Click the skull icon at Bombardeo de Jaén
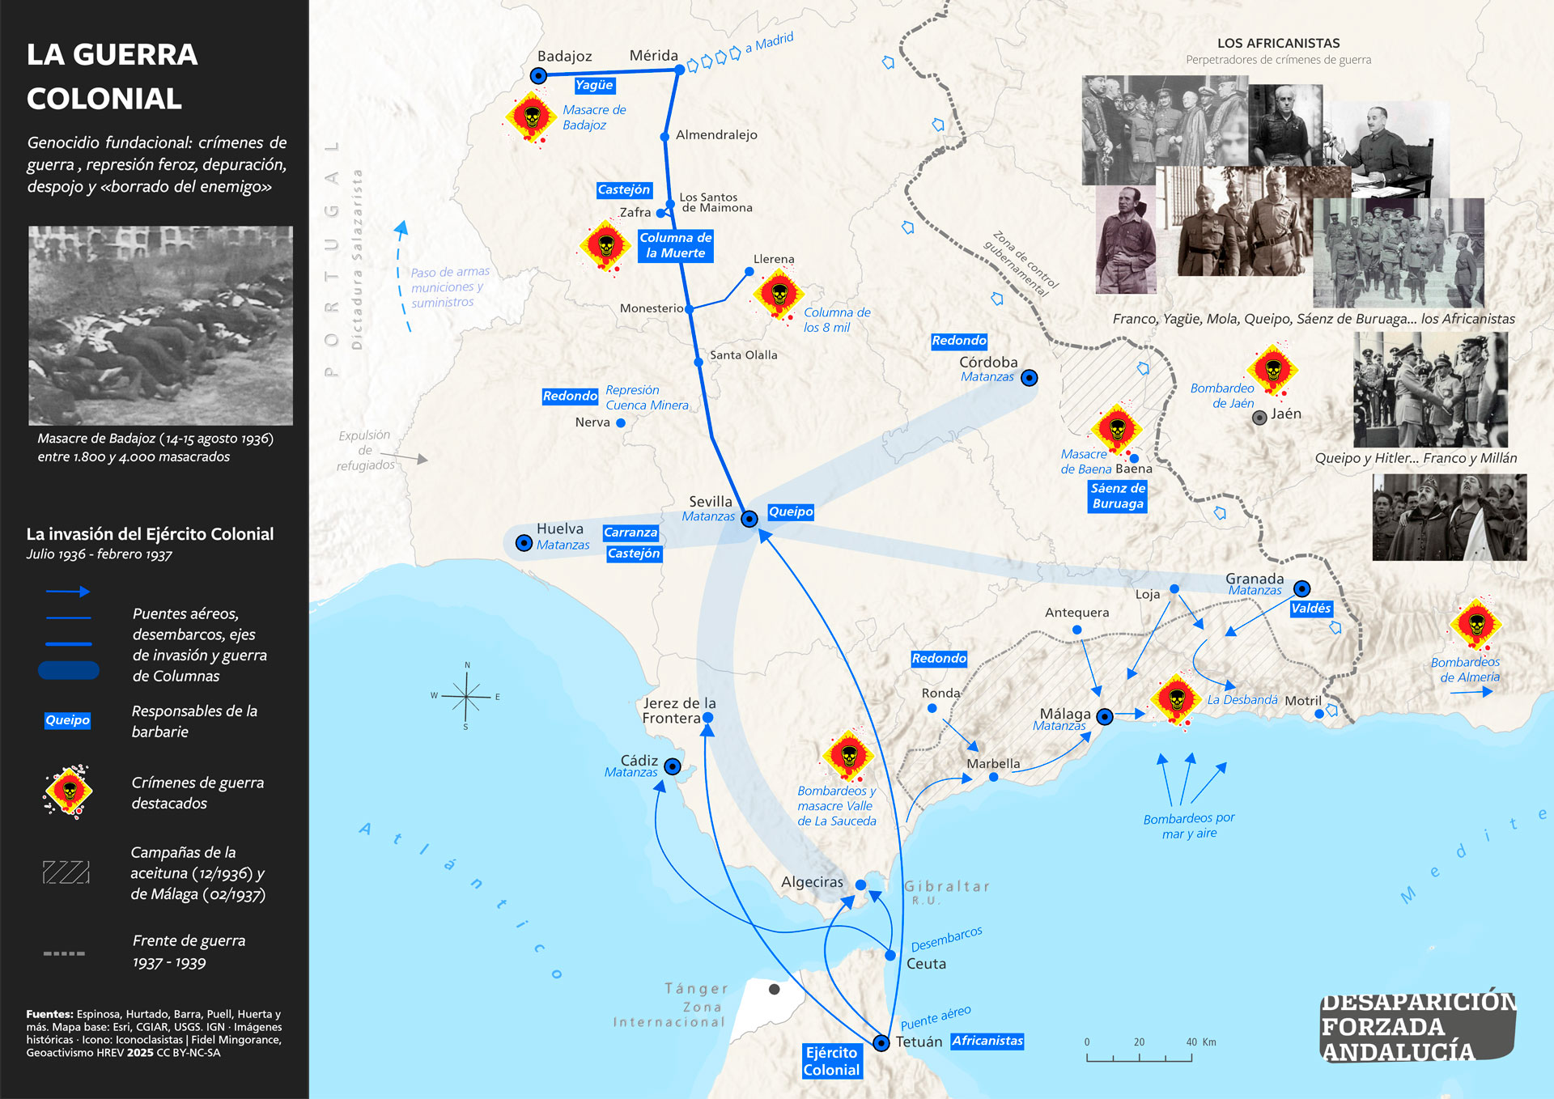Viewport: 1554px width, 1099px height. click(x=1272, y=370)
